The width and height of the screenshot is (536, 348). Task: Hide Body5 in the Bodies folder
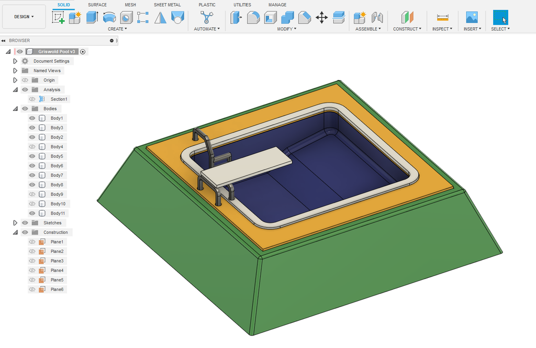click(x=32, y=156)
